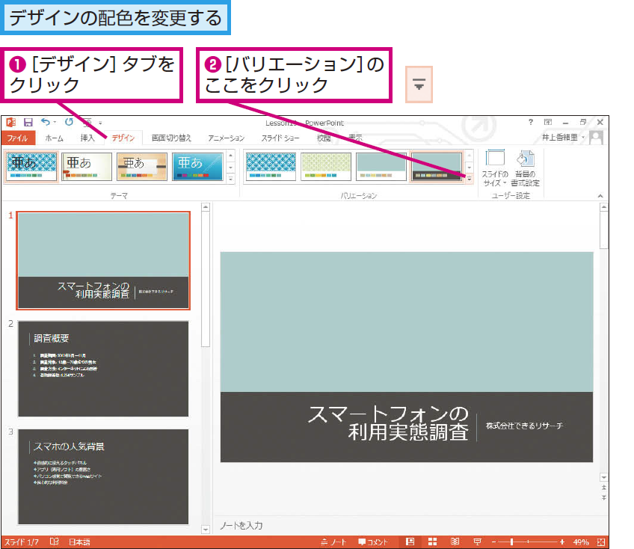
Task: Switch to Reading View icon in status bar
Action: click(455, 542)
